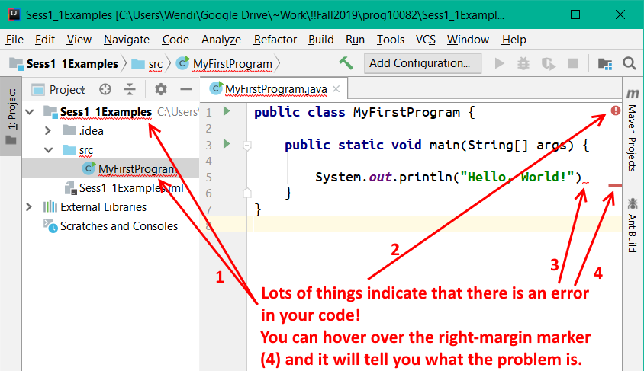Expand the .idea folder in project tree

[49, 131]
